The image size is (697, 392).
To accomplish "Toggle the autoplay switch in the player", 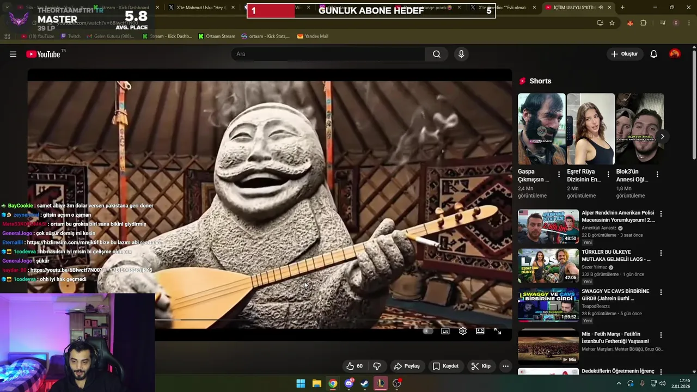I will 427,331.
